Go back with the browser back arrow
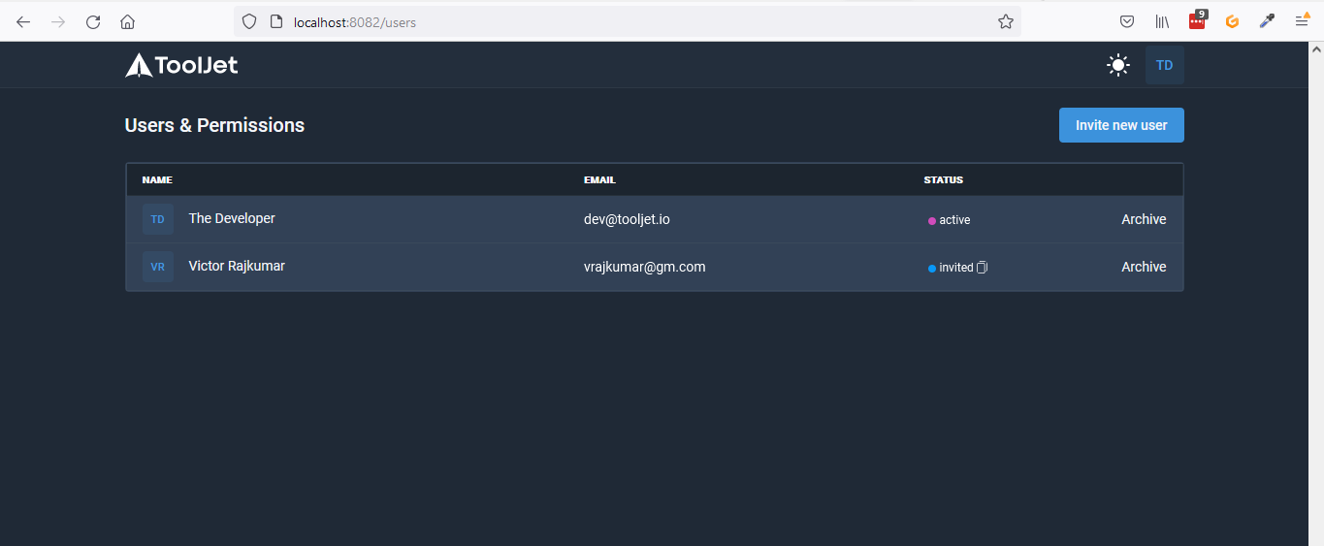The image size is (1324, 546). click(23, 21)
